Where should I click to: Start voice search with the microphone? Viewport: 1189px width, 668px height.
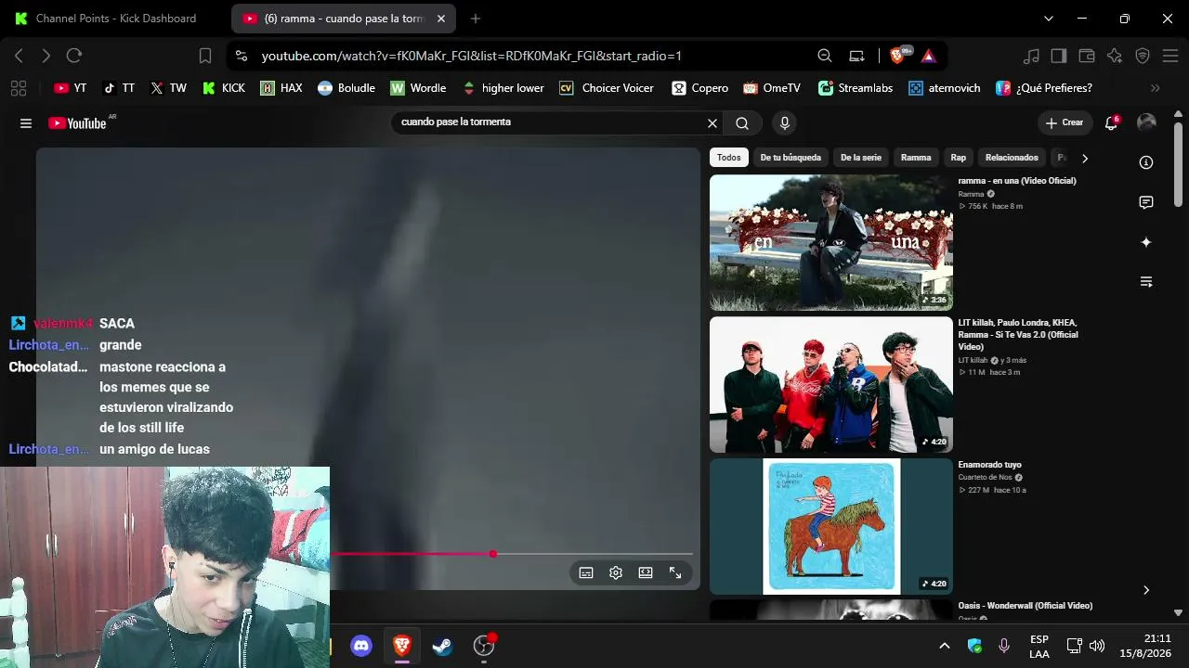[x=785, y=123]
